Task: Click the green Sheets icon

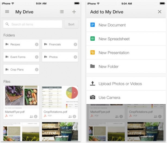Action: 92,39
